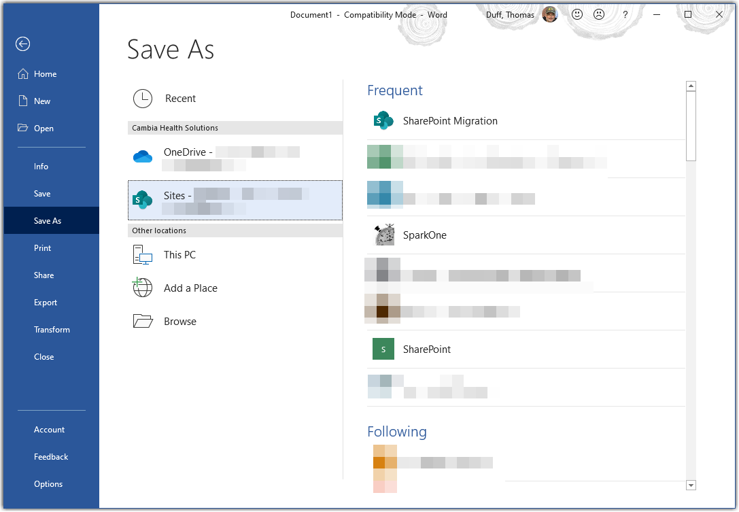The width and height of the screenshot is (739, 512).
Task: Click the Add a Place globe icon
Action: click(x=142, y=288)
